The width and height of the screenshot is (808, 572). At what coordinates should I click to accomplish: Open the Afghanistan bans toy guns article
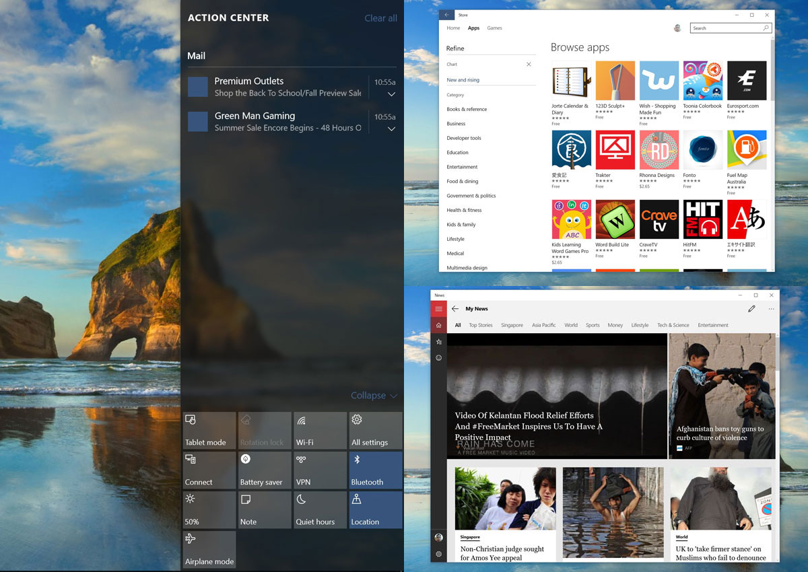(722, 396)
